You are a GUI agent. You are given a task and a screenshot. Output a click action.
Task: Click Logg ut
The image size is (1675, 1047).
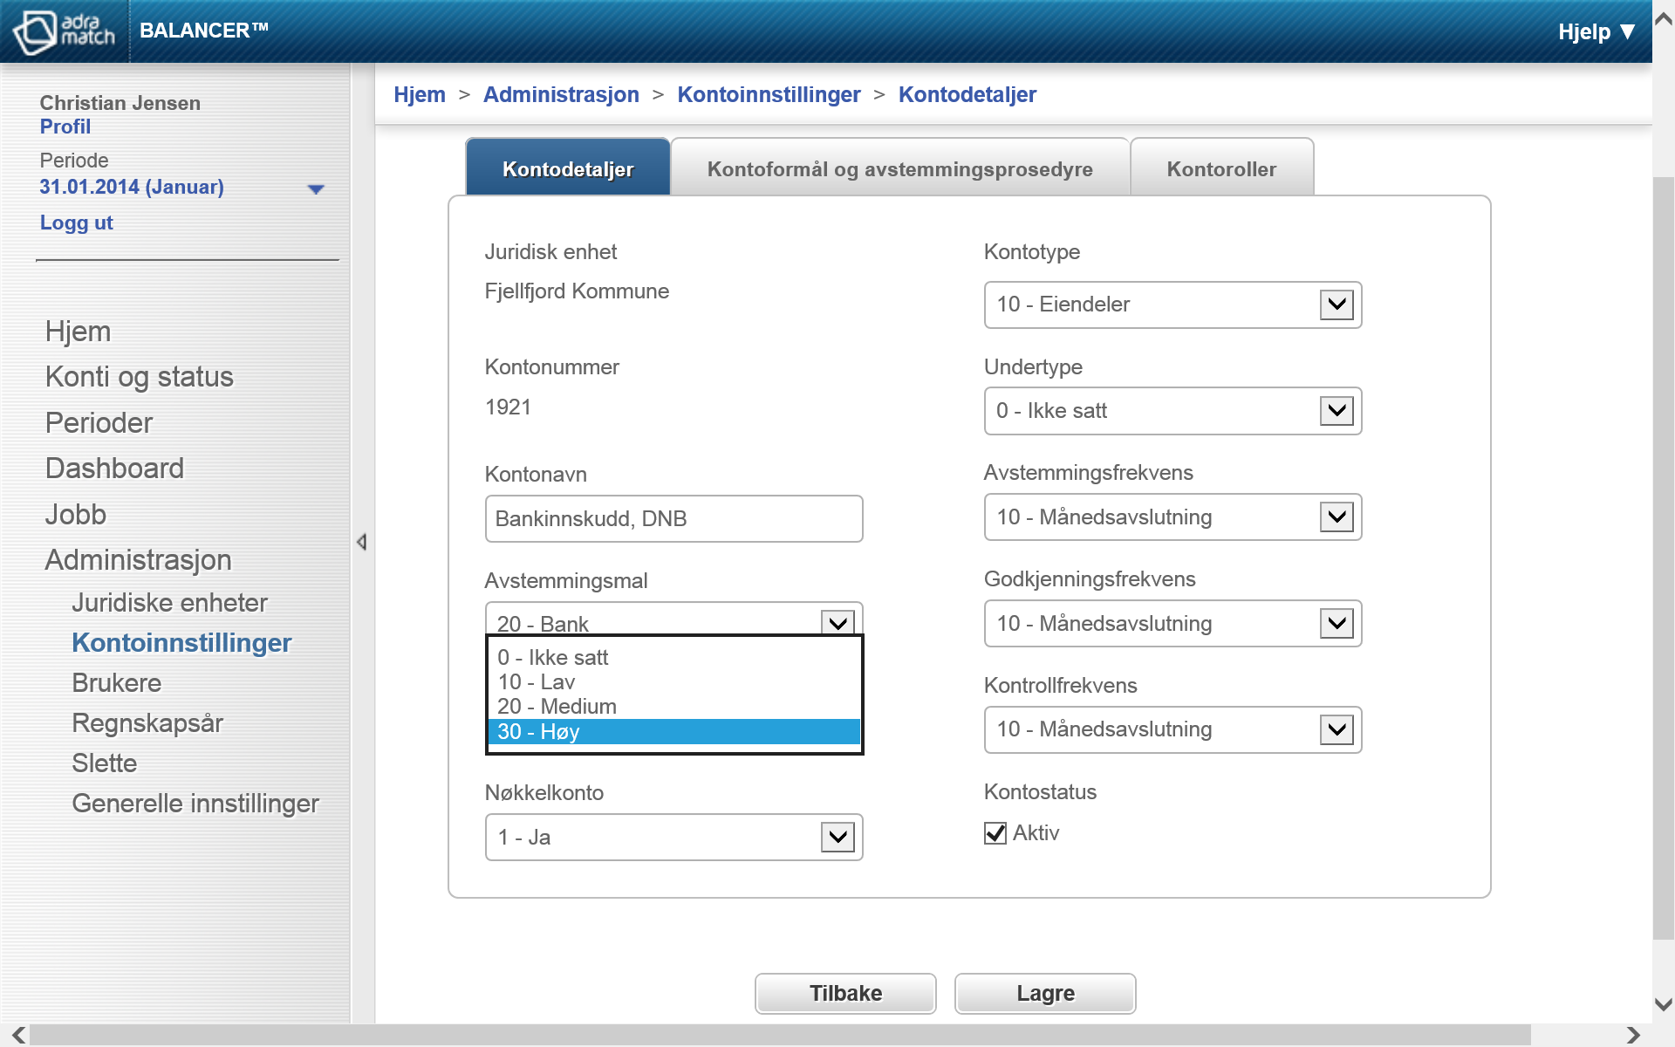coord(77,222)
